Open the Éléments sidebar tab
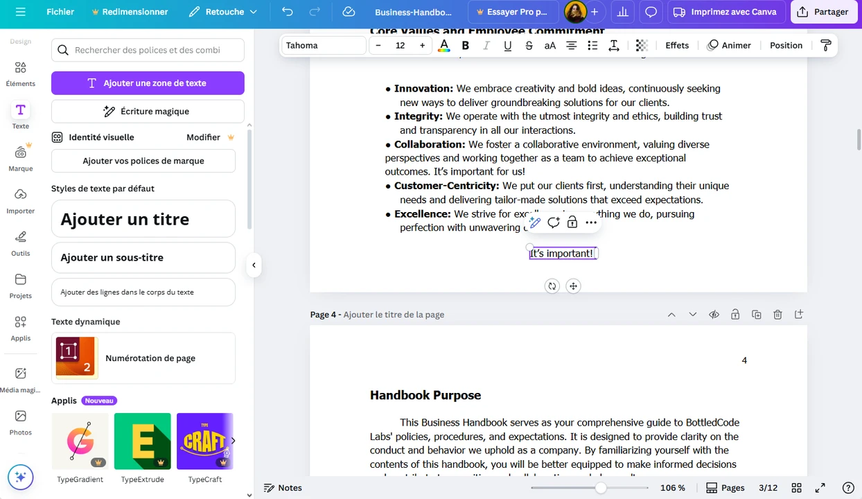The image size is (862, 499). pos(21,74)
